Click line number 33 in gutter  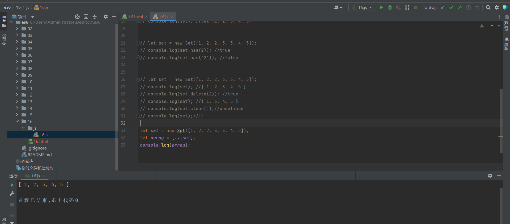click(123, 130)
